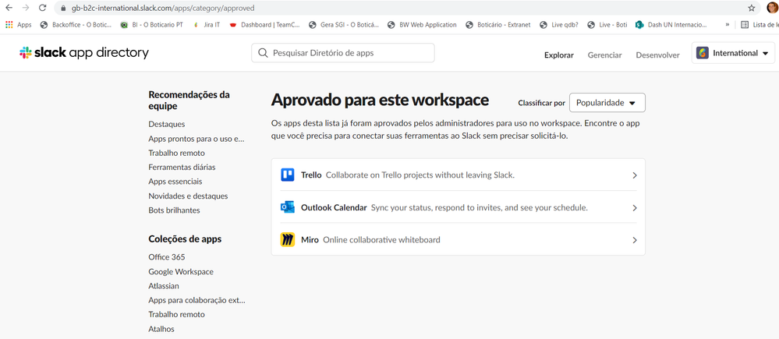Open the BI - O Boticario PT bookmark
The image size is (779, 339).
151,24
